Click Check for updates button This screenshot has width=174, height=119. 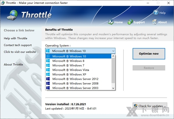pos(150,106)
